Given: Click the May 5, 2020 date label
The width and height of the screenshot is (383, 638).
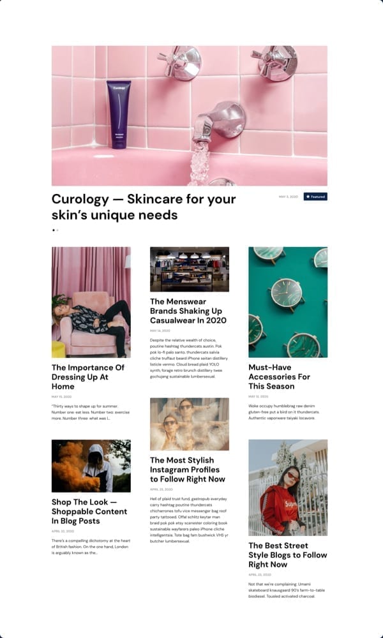Looking at the screenshot, I should [288, 197].
